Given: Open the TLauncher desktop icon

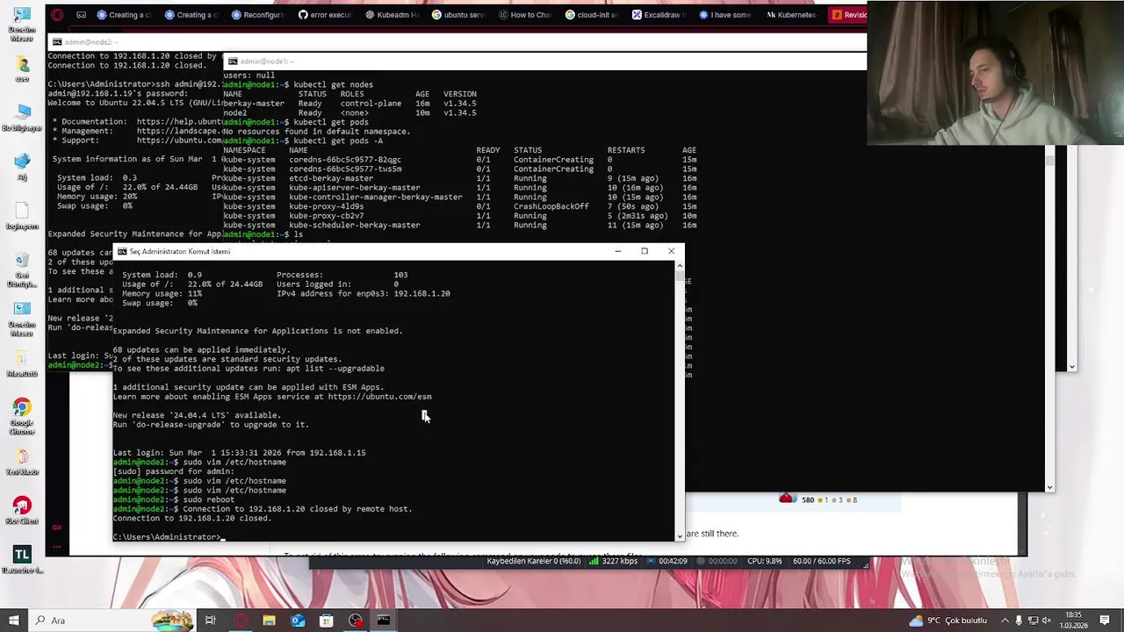Looking at the screenshot, I should [x=22, y=560].
